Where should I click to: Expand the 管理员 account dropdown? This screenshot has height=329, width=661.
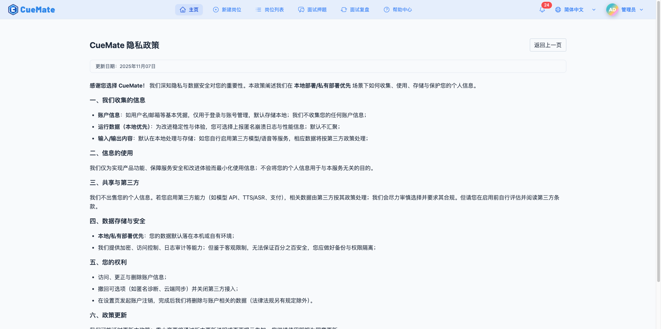tap(641, 10)
